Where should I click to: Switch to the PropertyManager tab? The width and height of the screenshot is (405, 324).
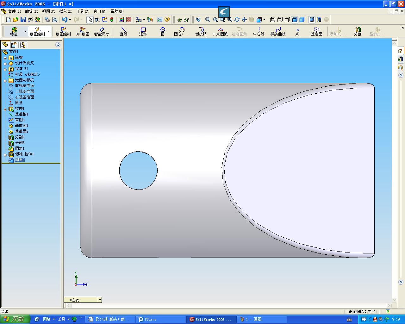click(14, 45)
